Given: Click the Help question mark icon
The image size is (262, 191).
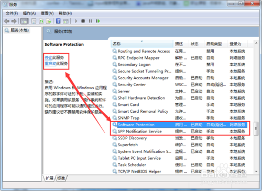Looking at the screenshot, I should coord(58,21).
